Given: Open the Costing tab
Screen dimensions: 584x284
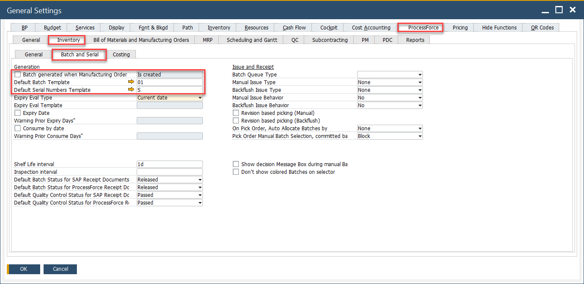Looking at the screenshot, I should coord(122,54).
